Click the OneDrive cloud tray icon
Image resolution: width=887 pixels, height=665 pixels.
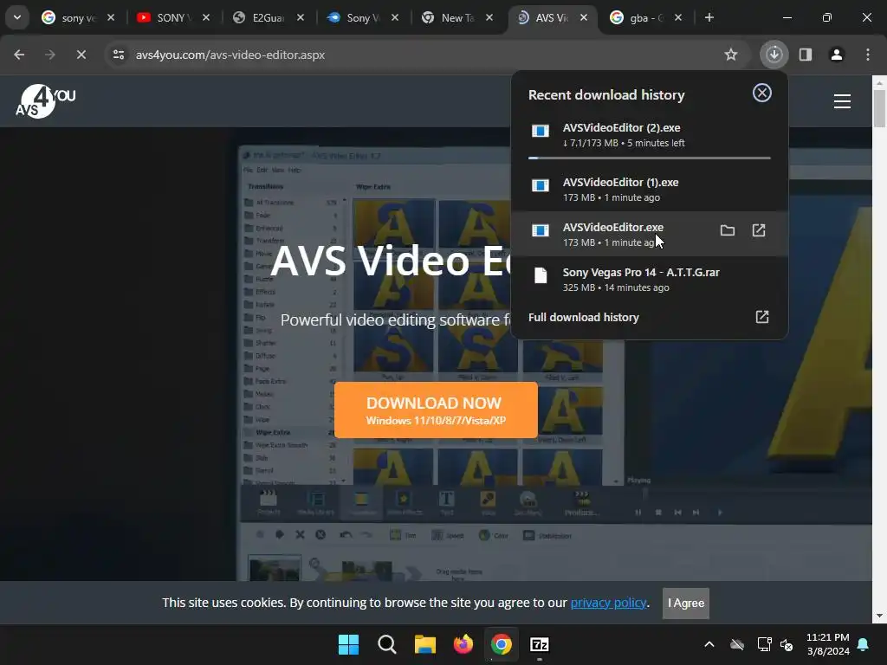coord(736,644)
